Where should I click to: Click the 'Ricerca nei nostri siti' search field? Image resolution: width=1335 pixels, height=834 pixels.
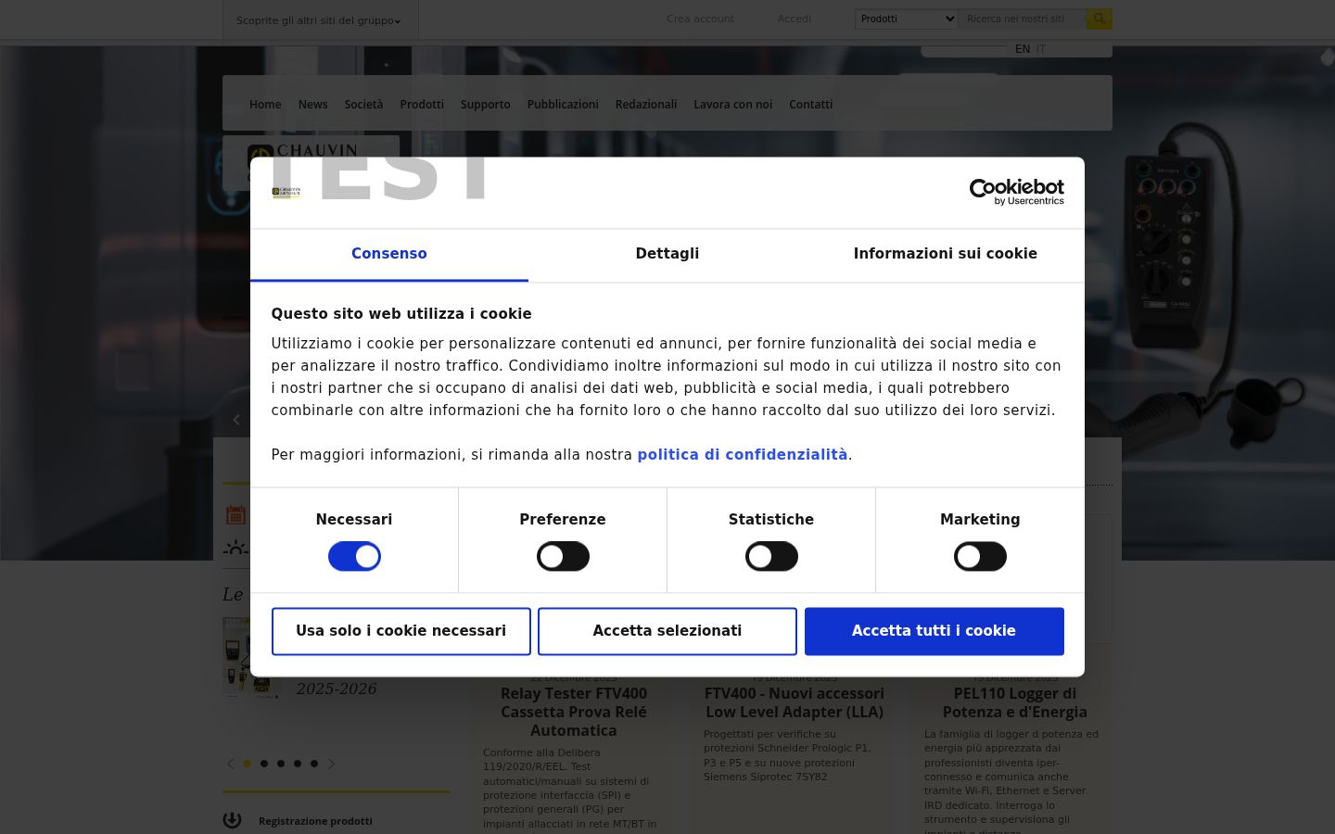(1022, 19)
